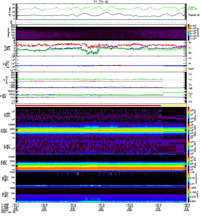Click the 'hhmm' time row label
This screenshot has width=202, height=216.
(x=5, y=210)
